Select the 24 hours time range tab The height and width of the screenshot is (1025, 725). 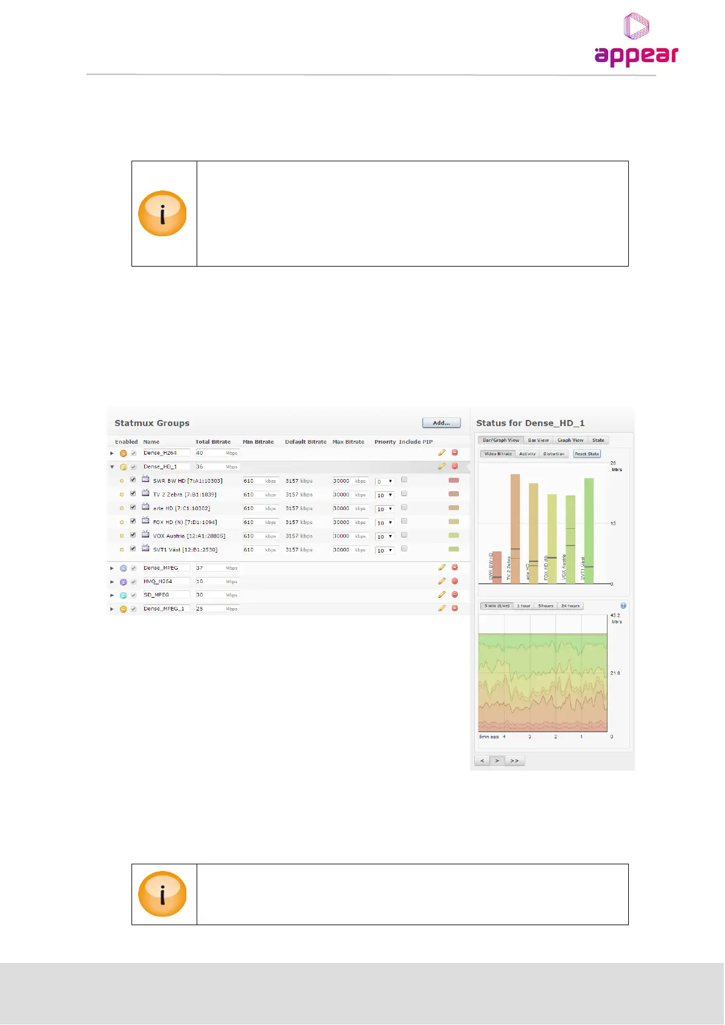tap(570, 606)
